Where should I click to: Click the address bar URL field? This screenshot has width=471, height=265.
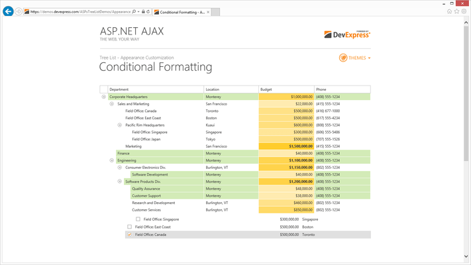point(79,12)
